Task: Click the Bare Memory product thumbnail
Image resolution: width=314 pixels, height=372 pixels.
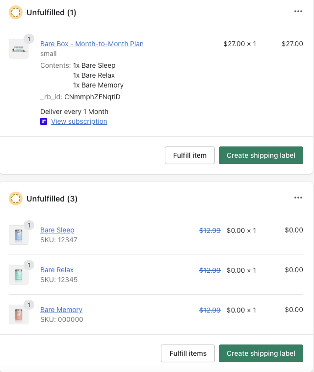Action: [x=18, y=315]
